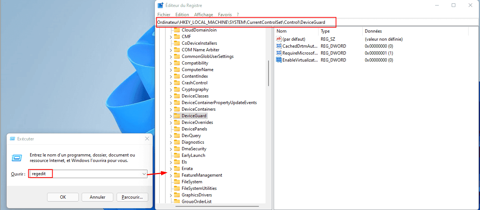Select the GroupOrderList key label

[x=196, y=202]
